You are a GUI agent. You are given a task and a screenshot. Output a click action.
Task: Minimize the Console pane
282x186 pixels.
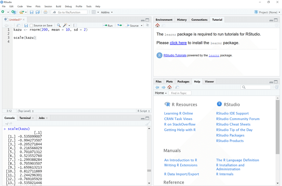(143, 118)
